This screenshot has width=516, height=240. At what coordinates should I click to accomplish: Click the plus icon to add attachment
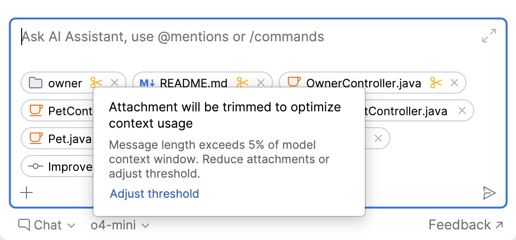(x=26, y=193)
